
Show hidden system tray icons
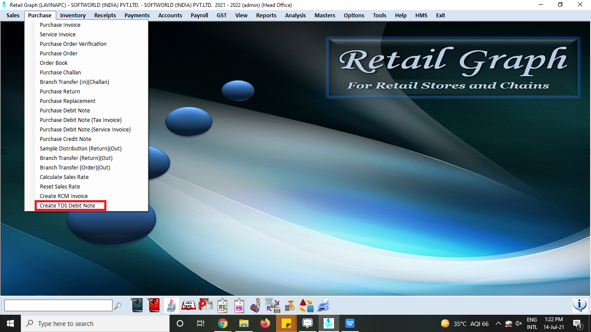tap(498, 323)
